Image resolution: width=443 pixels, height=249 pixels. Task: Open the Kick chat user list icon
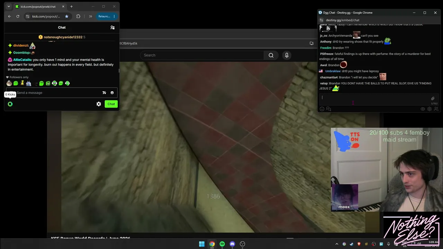click(x=112, y=27)
